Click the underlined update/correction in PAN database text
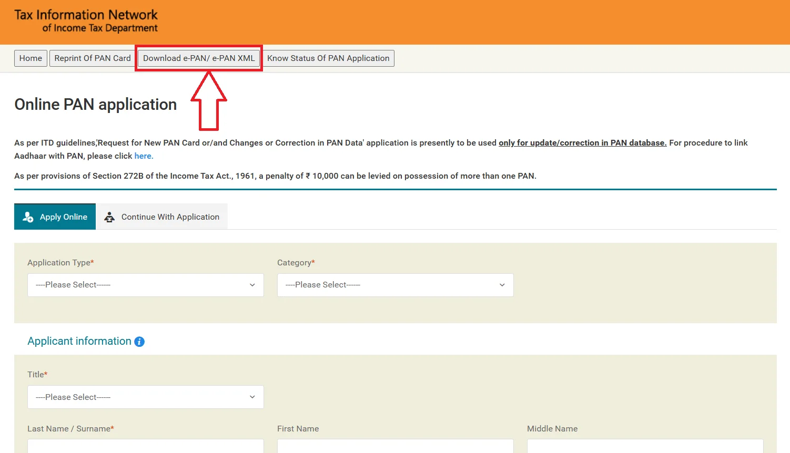Screen dimensions: 790x453 point(582,143)
